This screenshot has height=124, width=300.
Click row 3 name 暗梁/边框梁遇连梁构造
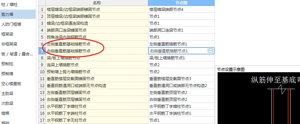[x=97, y=23]
